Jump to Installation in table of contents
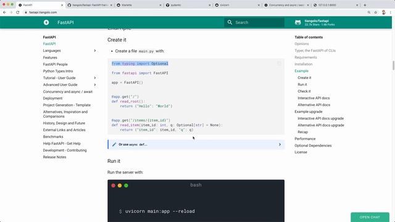Viewport: 395px width, 222px height. tap(303, 64)
